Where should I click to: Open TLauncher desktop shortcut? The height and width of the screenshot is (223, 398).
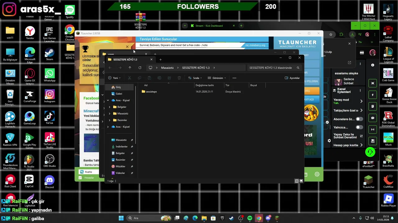[x=368, y=182]
